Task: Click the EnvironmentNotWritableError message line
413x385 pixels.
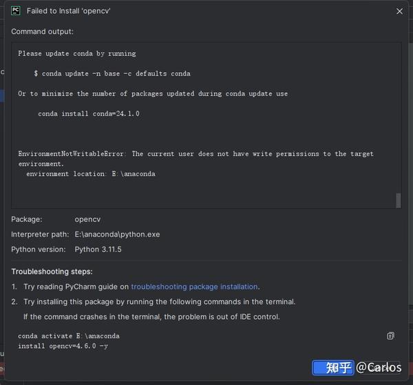Action: click(195, 159)
